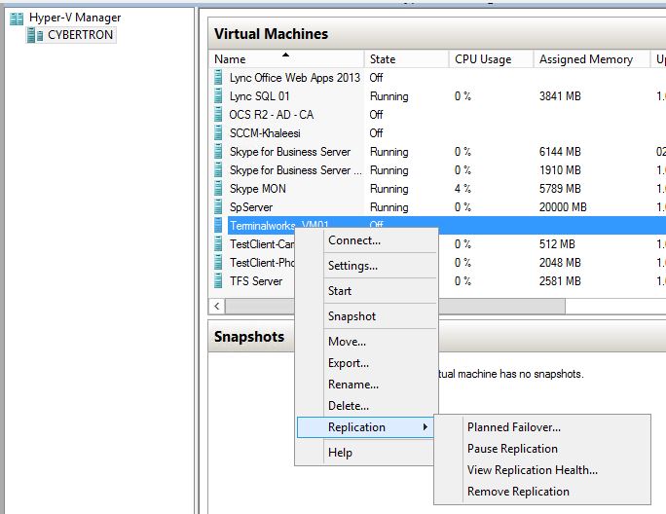This screenshot has width=666, height=514.
Task: Click the Running state of Lync SQL 01
Action: coord(389,96)
